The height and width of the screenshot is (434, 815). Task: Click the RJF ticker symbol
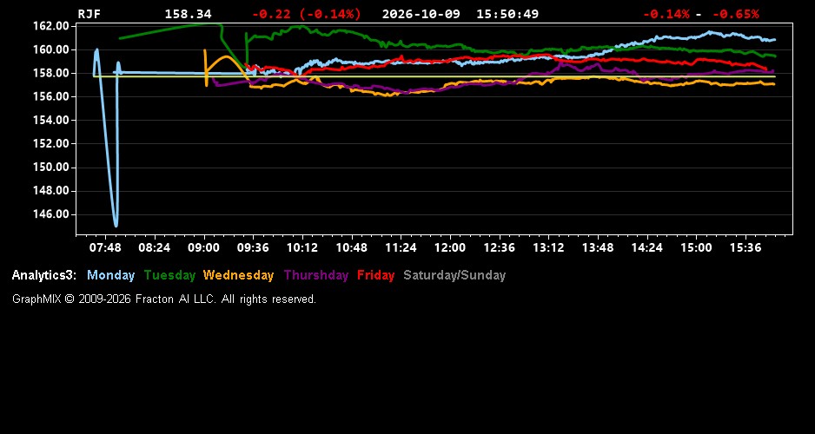pos(89,14)
